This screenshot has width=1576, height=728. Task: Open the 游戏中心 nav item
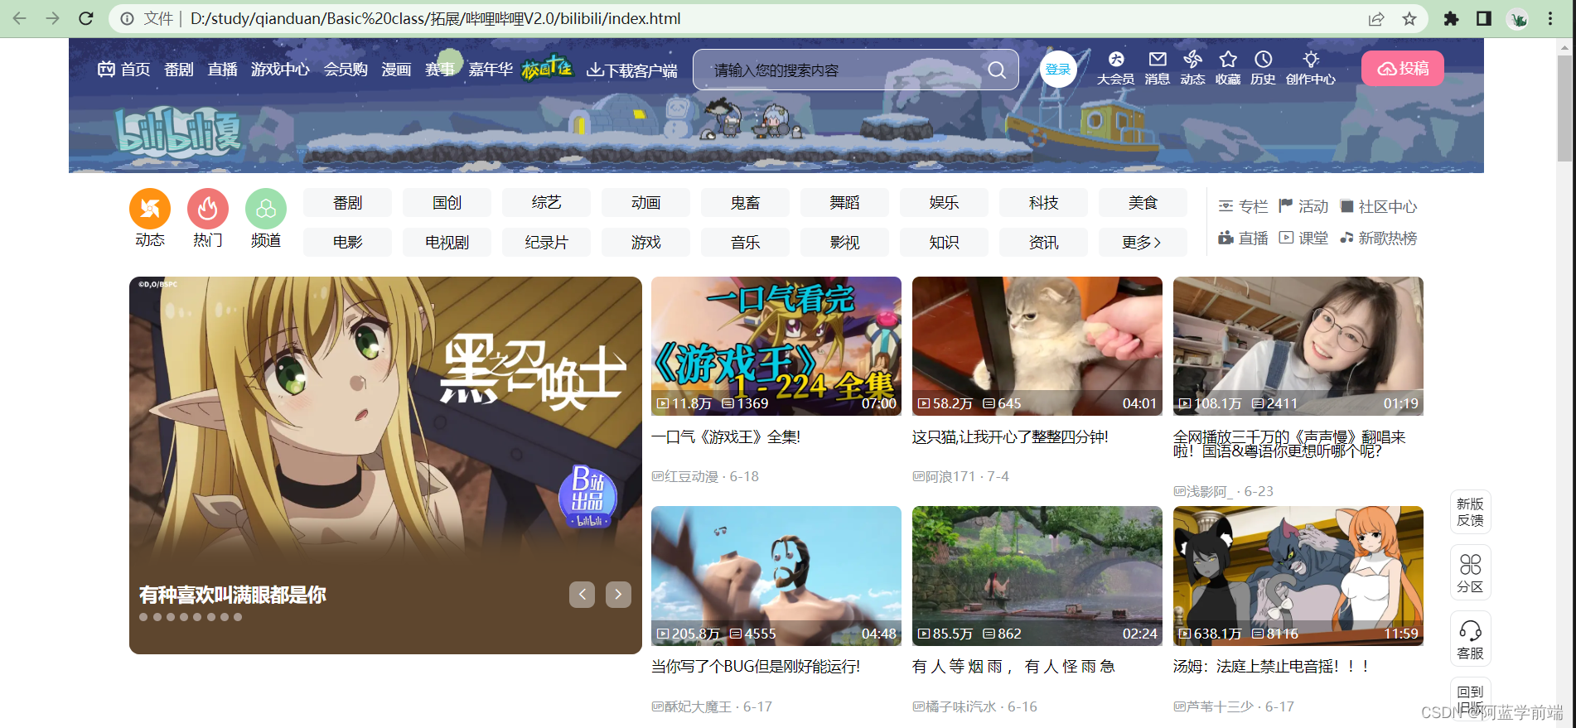coord(280,70)
